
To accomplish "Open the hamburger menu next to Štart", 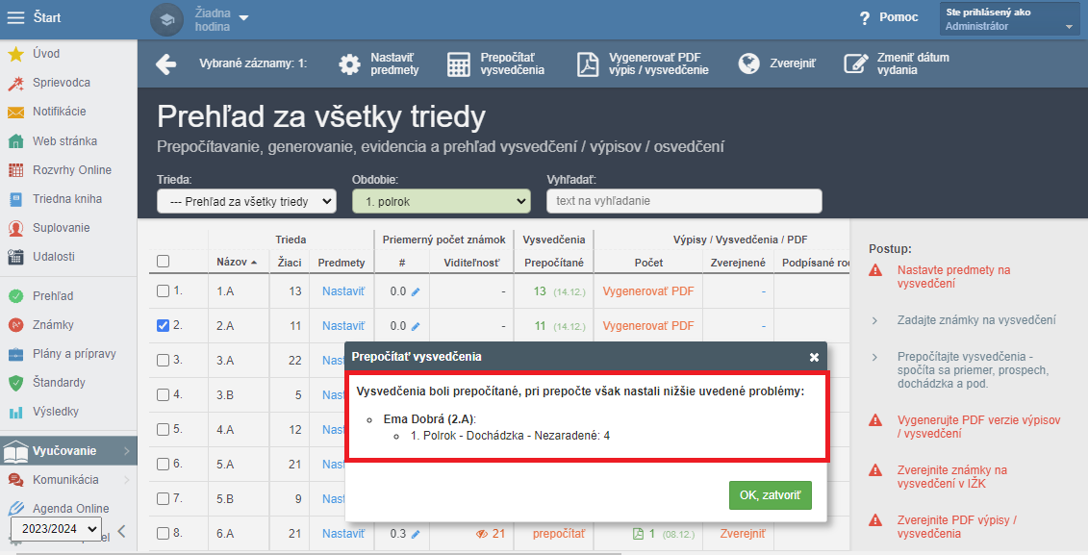I will (15, 18).
